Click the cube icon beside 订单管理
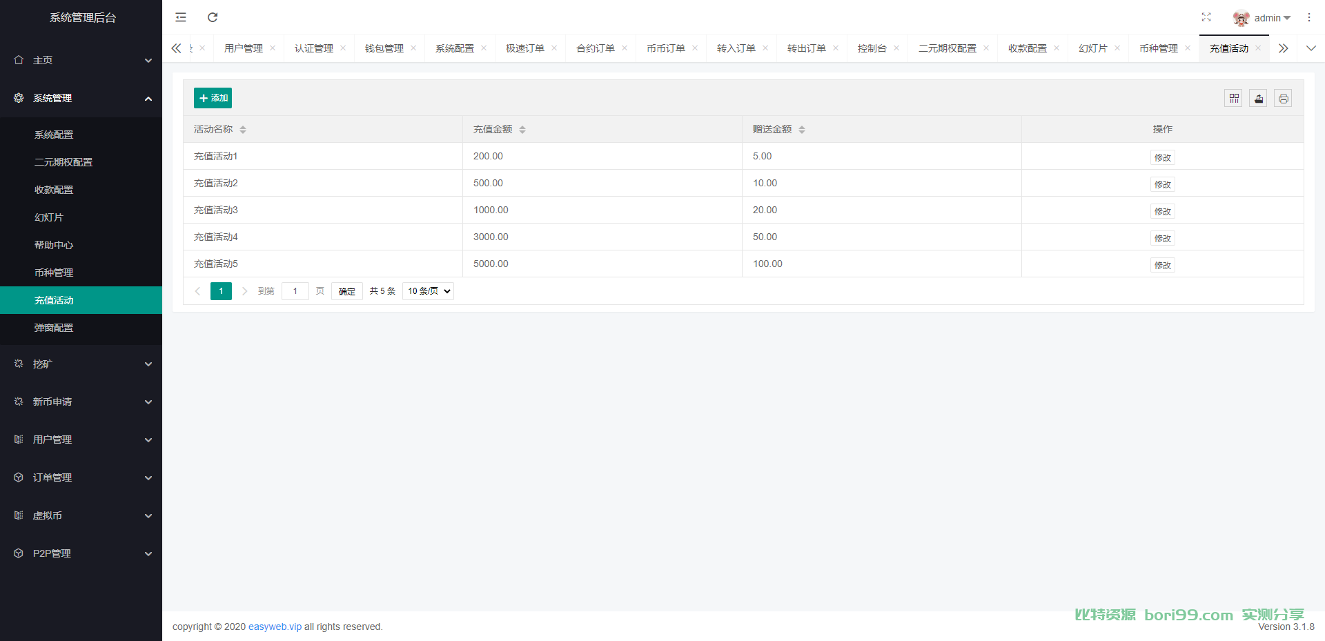This screenshot has width=1325, height=641. pos(19,477)
